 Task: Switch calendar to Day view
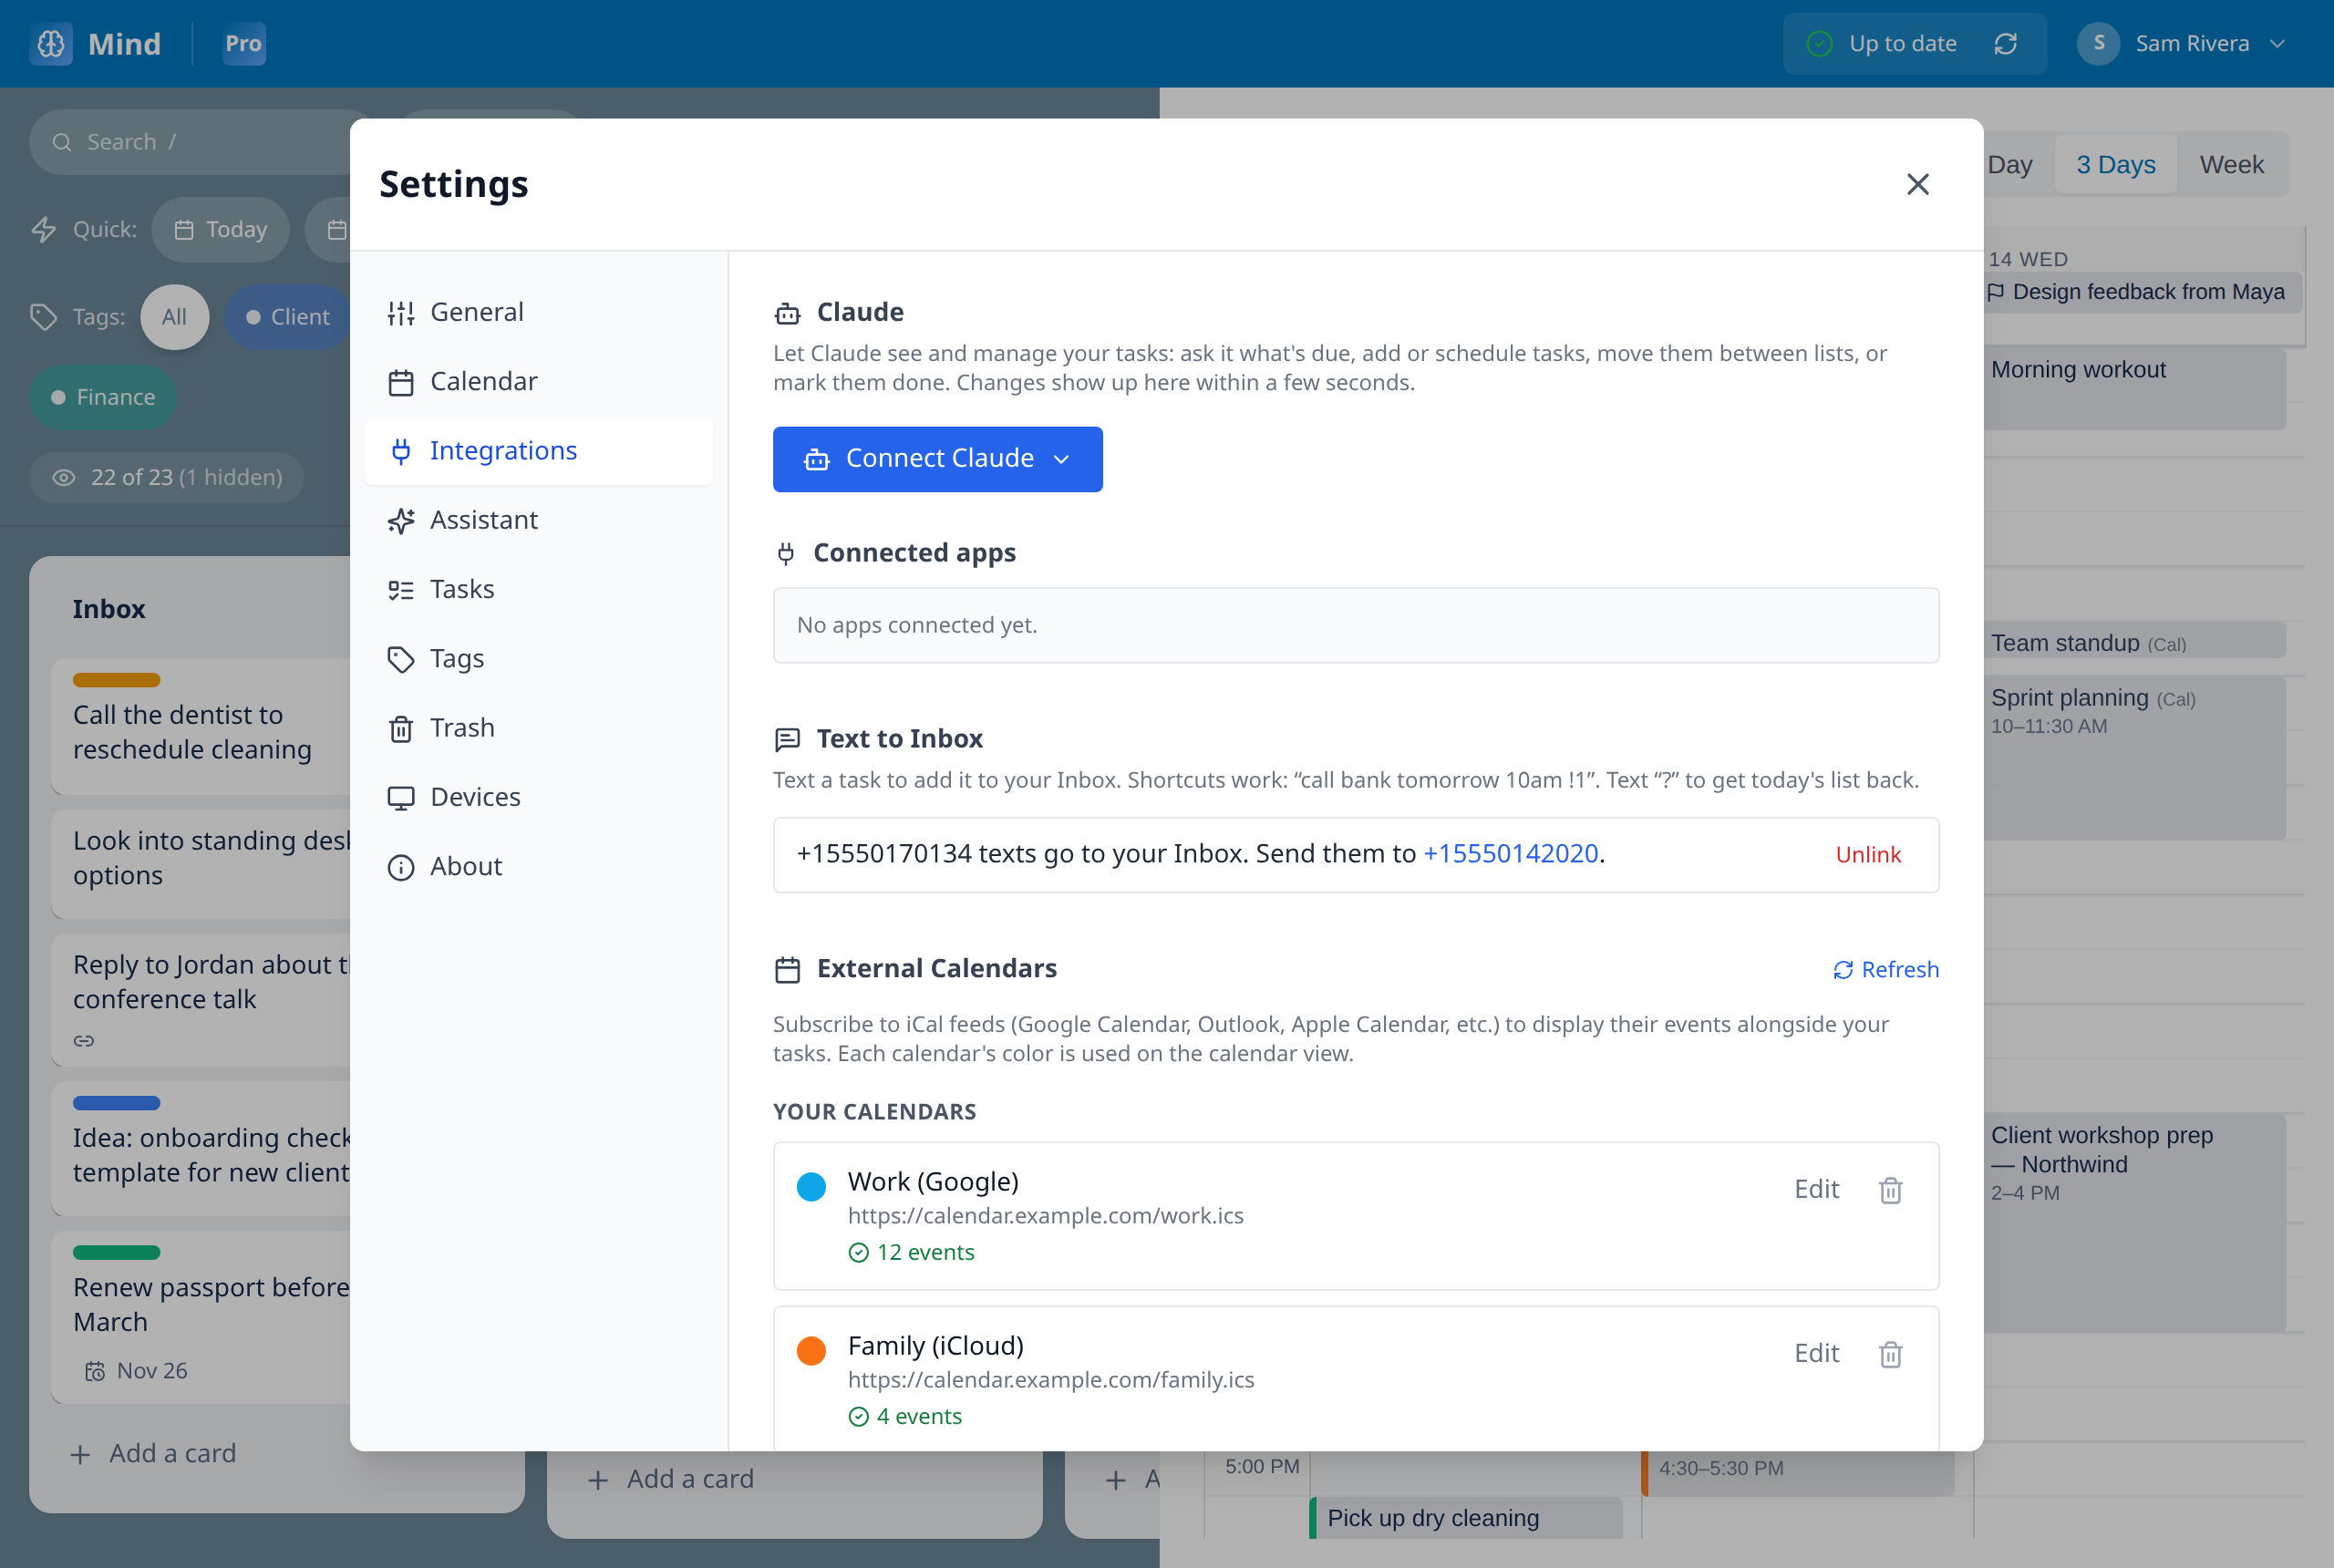pyautogui.click(x=2009, y=165)
